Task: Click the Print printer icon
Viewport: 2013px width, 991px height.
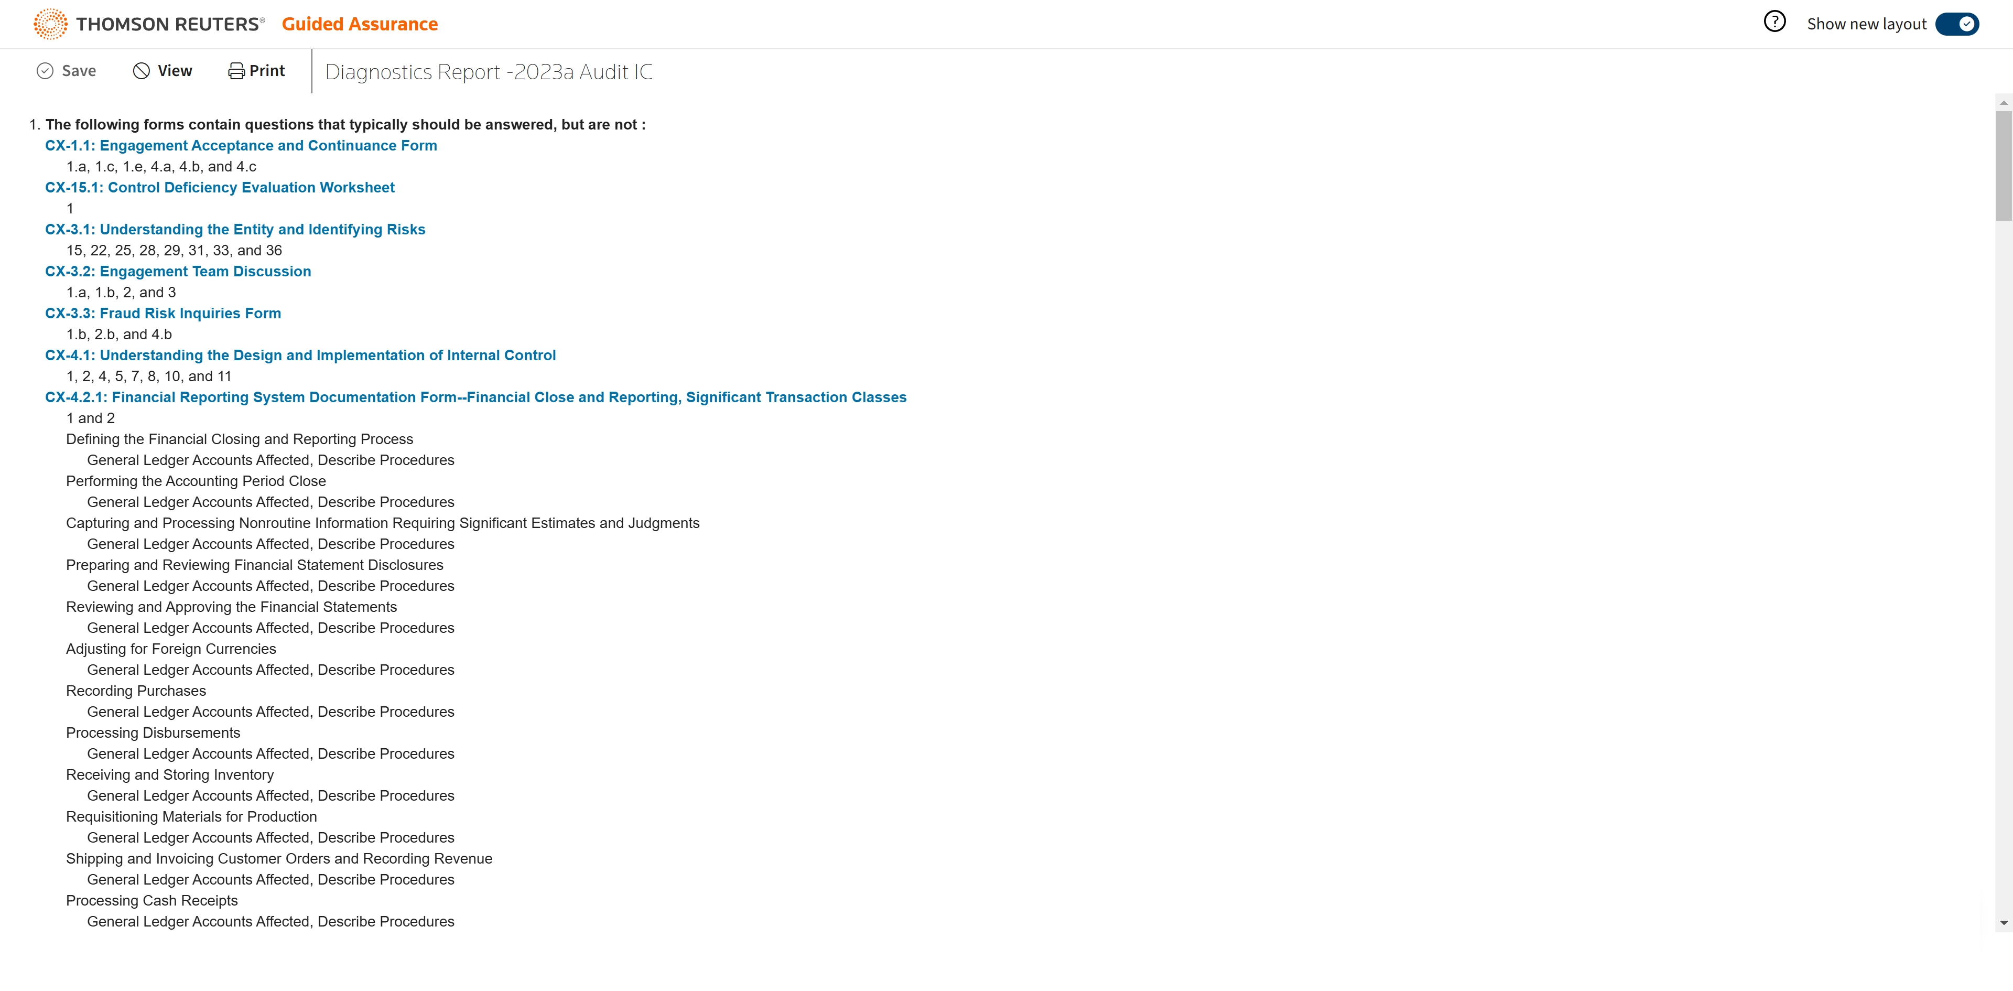Action: coord(236,71)
